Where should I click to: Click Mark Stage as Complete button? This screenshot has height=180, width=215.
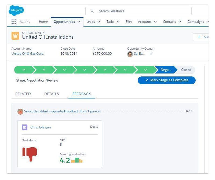(167, 80)
